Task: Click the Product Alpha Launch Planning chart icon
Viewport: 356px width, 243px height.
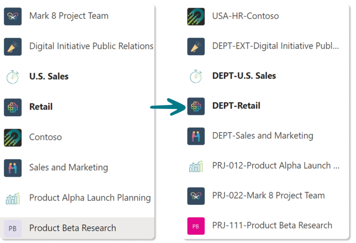Action: click(x=13, y=197)
